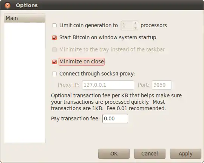This screenshot has height=163, width=204.
Task: Click the Start Bitcoin on startup label
Action: point(108,38)
